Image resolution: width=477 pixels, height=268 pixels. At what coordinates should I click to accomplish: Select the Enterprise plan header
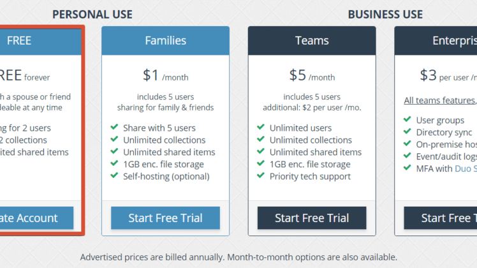[x=436, y=41]
